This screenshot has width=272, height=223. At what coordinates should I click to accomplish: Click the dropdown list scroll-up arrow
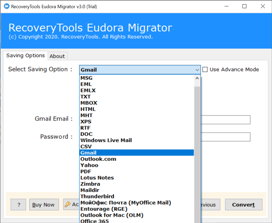point(197,78)
